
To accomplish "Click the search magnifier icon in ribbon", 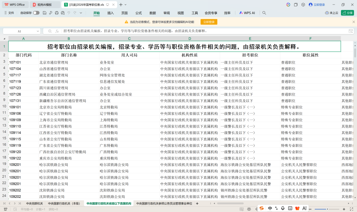I will [x=264, y=13].
